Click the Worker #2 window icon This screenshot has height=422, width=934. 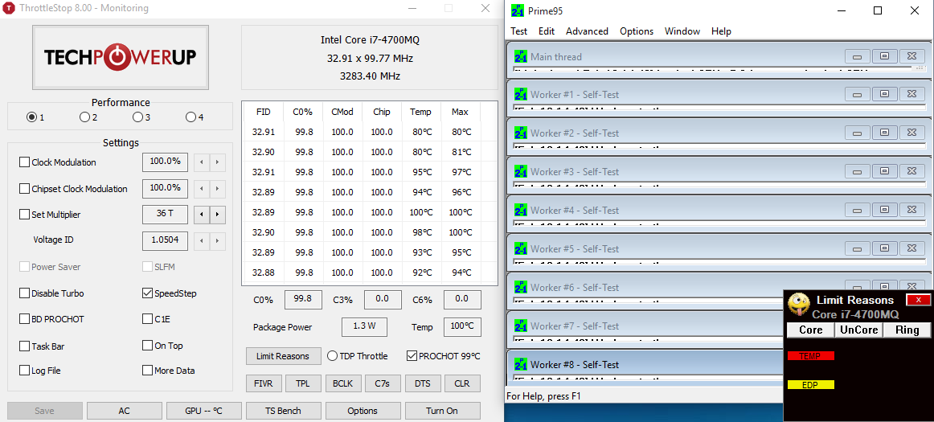click(521, 133)
